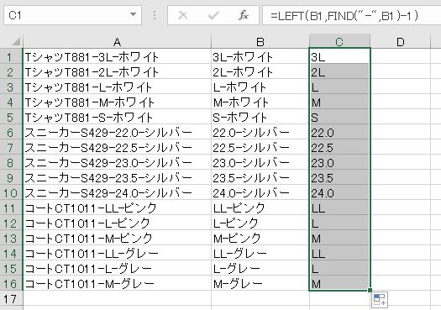Image resolution: width=441 pixels, height=310 pixels.
Task: Click the Select All corner triangle
Action: pos(16,41)
